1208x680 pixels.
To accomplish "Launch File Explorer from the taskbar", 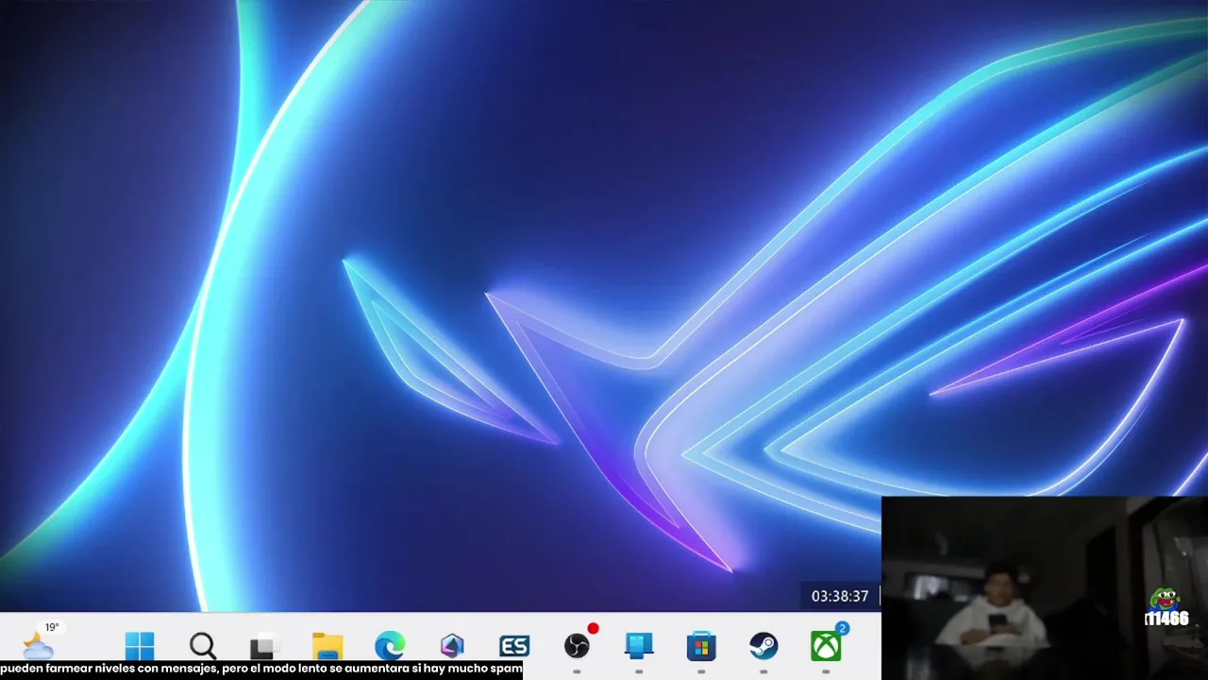I will click(327, 646).
